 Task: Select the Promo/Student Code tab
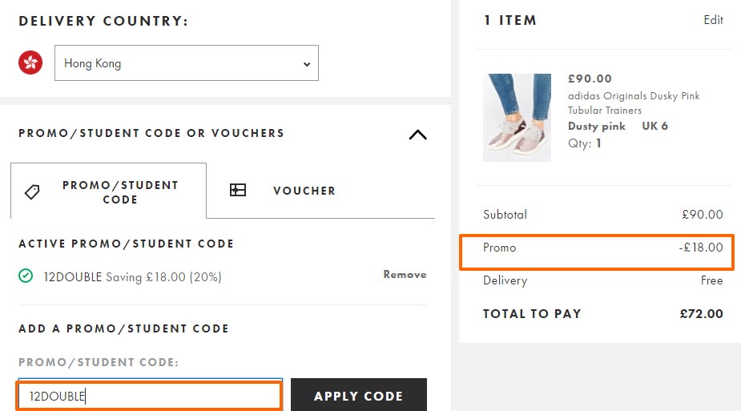point(108,191)
